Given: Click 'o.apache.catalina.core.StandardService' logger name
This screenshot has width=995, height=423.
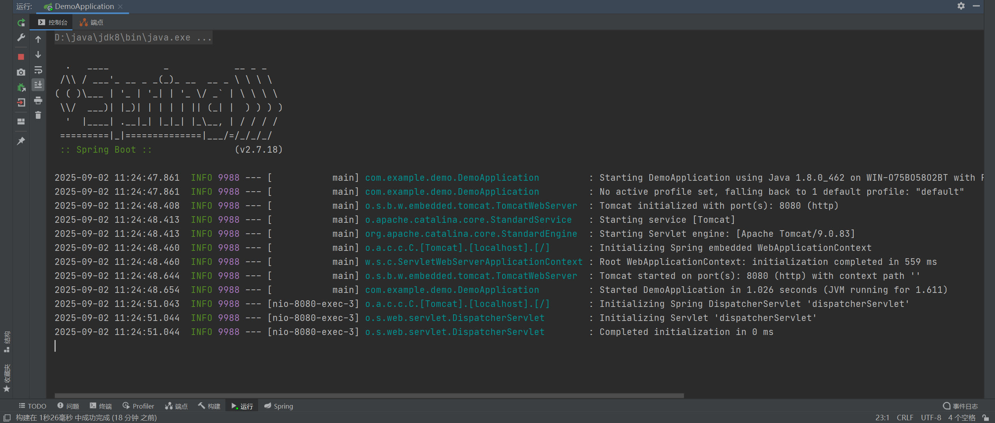Looking at the screenshot, I should tap(468, 220).
